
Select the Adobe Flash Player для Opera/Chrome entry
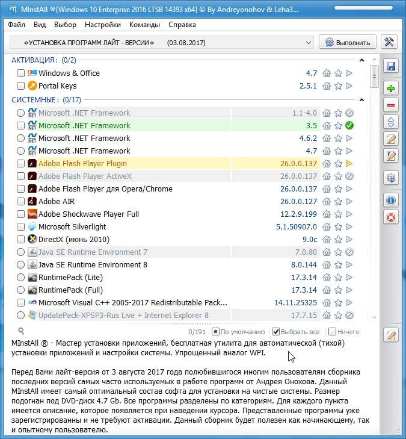coord(105,188)
